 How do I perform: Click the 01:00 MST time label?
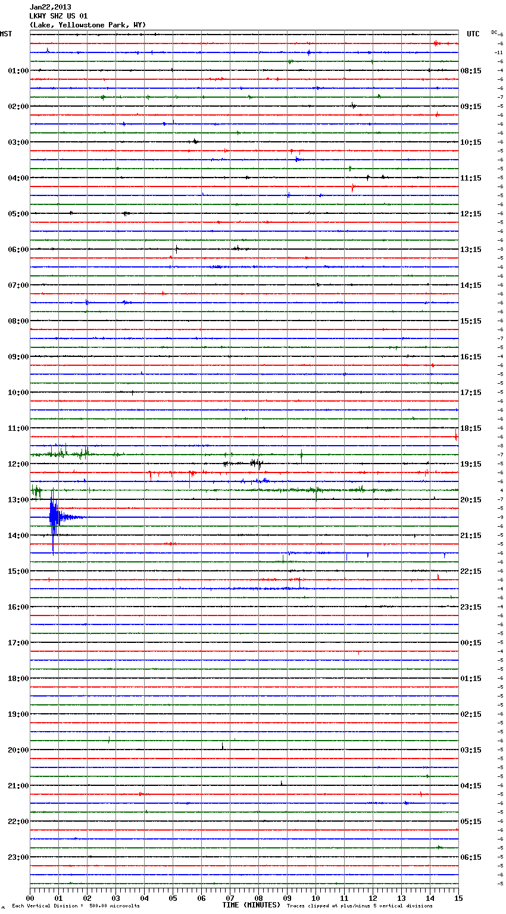18,71
